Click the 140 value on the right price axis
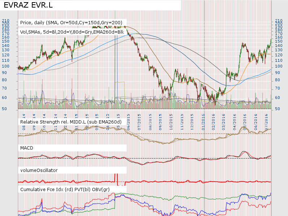288x216 pixels. 279,46
